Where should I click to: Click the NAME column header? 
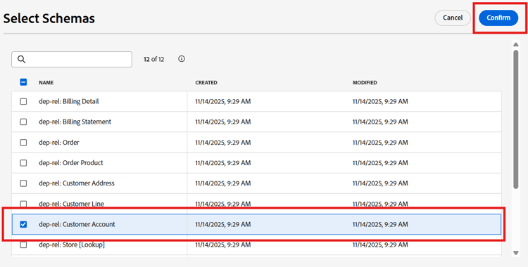pyautogui.click(x=46, y=82)
